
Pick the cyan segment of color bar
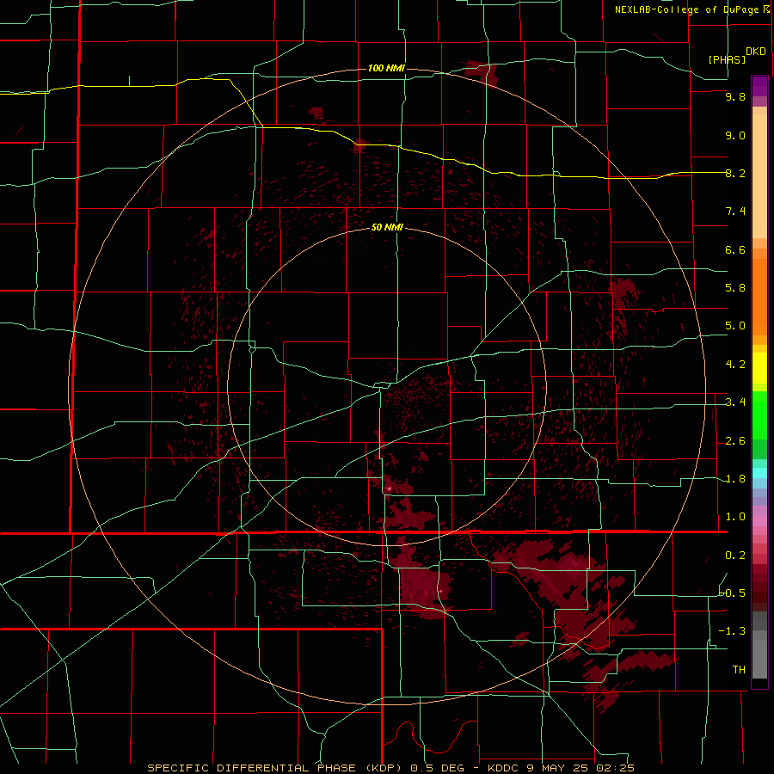(x=759, y=473)
